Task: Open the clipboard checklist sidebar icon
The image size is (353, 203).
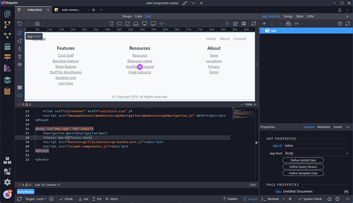Action: tap(7, 91)
